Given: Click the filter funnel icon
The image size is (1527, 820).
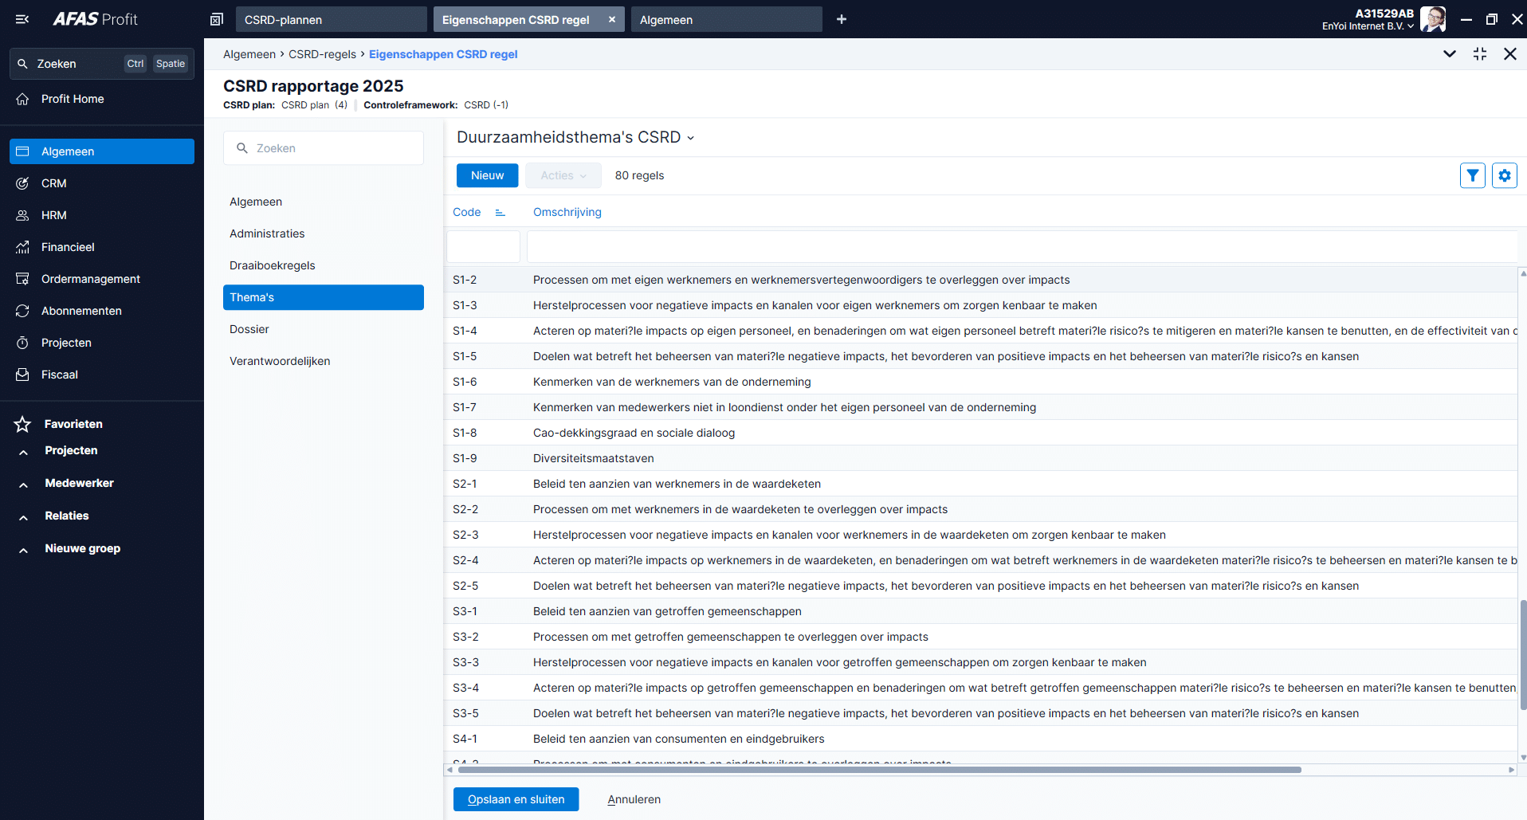Looking at the screenshot, I should coord(1472,175).
